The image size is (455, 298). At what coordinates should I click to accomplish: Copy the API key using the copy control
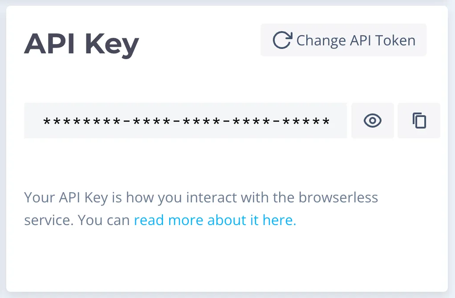coord(418,120)
